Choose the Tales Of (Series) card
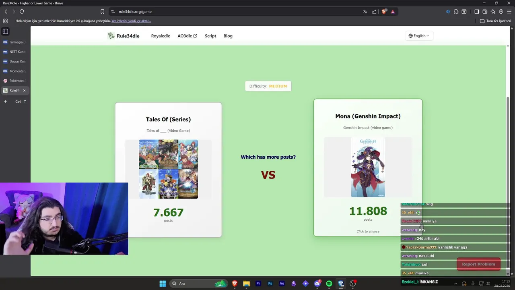This screenshot has width=515, height=290. 168,170
